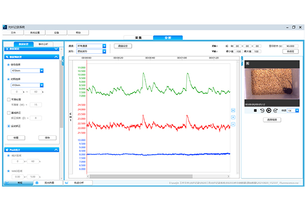306x211 pixels.
Task: Open the 所有通道 channel dropdown
Action: [x=104, y=45]
